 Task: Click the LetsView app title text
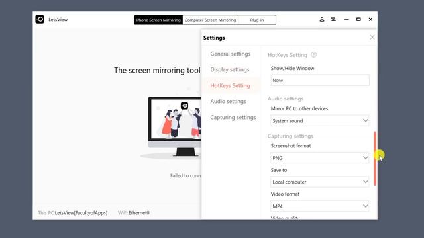point(58,19)
